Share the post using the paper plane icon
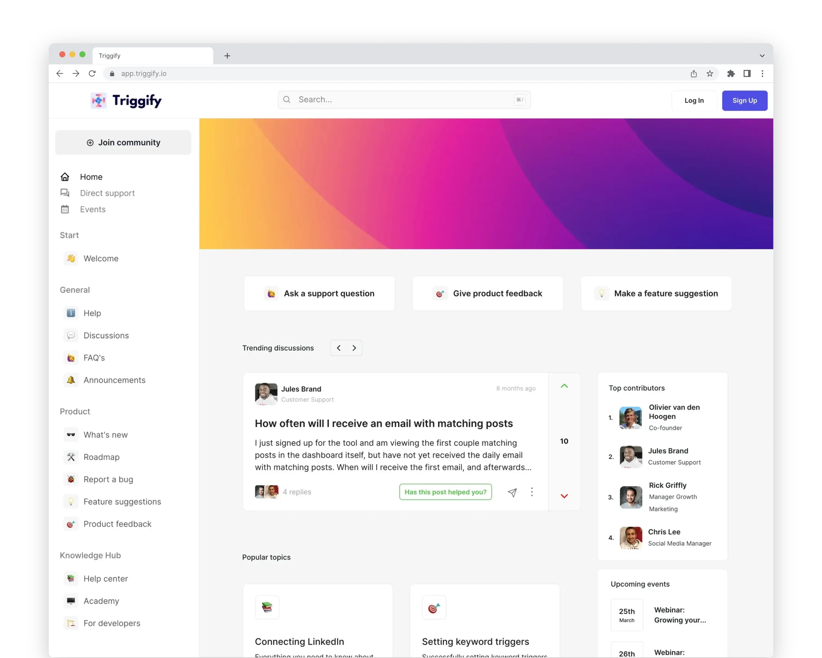Image resolution: width=822 pixels, height=658 pixels. click(x=512, y=492)
